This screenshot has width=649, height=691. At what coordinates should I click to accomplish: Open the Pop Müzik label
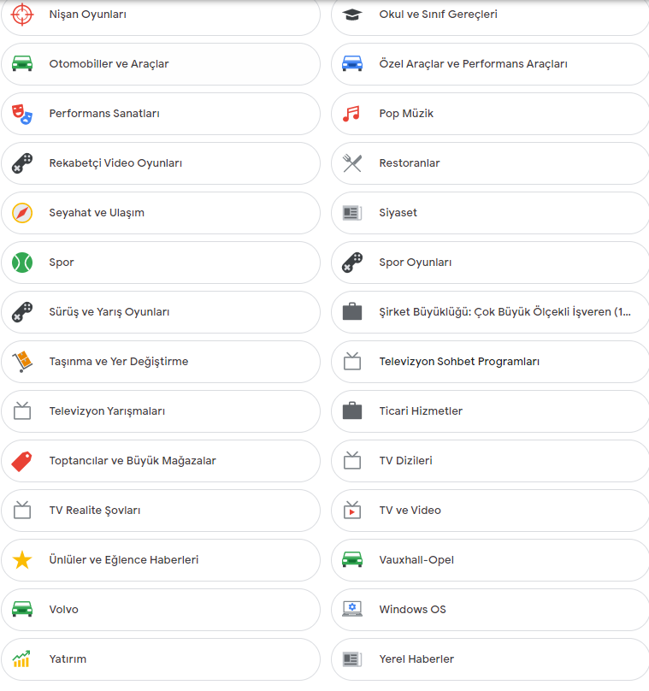[406, 114]
